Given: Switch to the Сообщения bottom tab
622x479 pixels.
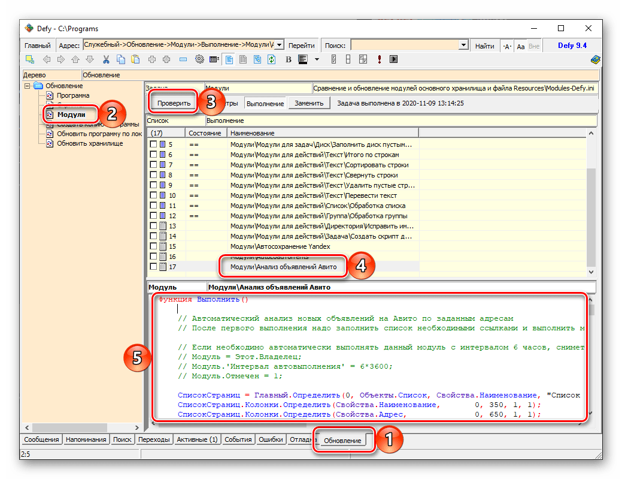Looking at the screenshot, I should [42, 439].
